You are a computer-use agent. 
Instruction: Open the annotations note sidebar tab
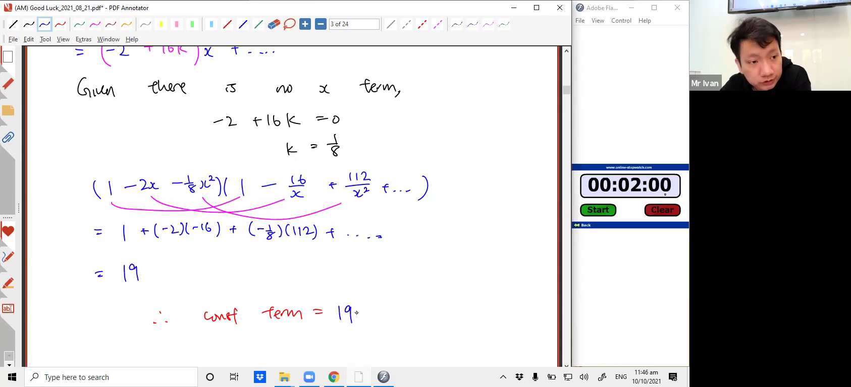(8, 110)
